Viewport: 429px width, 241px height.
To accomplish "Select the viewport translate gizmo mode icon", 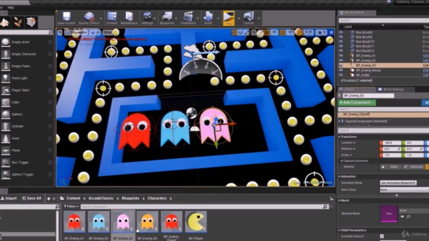I will click(234, 33).
